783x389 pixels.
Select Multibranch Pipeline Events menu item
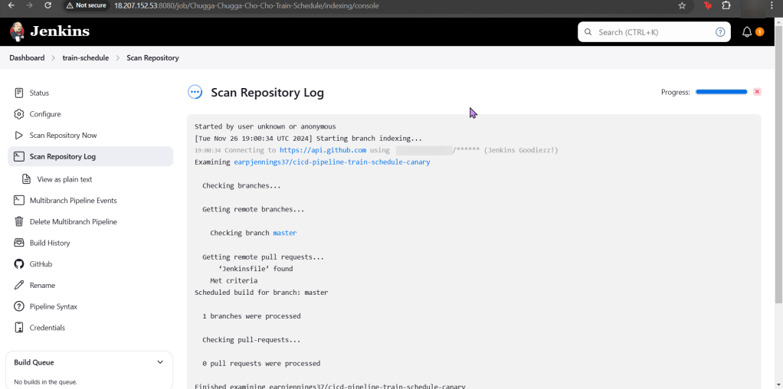click(x=73, y=201)
